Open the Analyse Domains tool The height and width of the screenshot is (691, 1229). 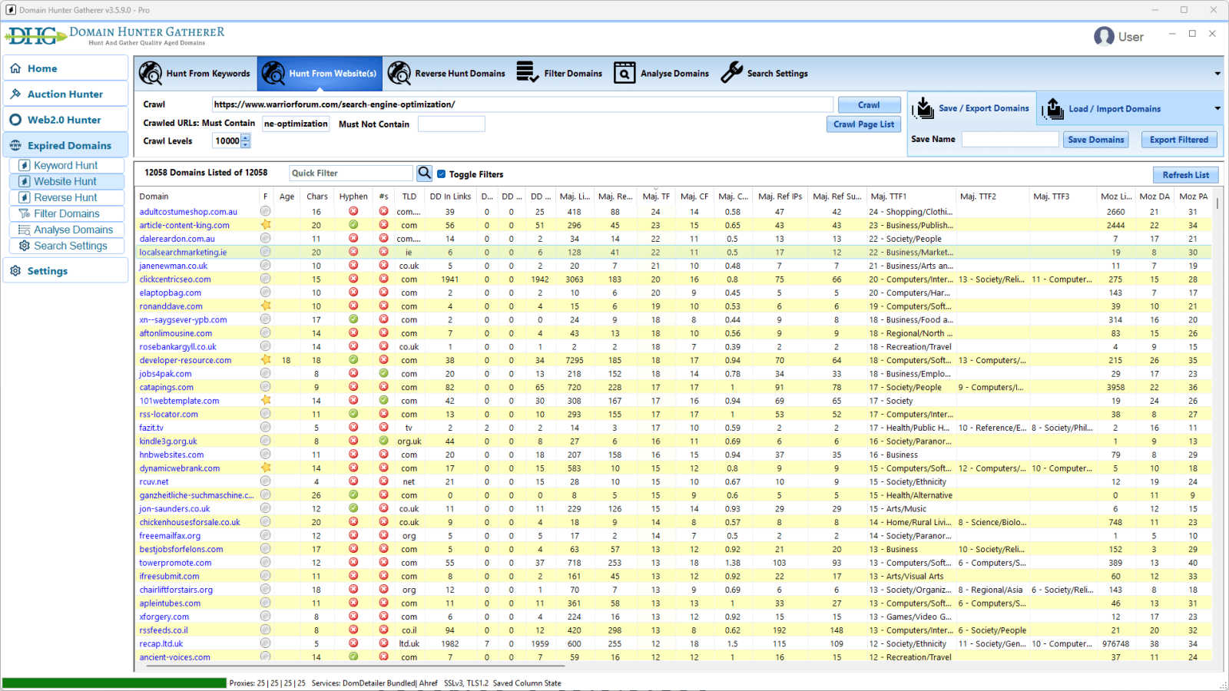(x=661, y=73)
